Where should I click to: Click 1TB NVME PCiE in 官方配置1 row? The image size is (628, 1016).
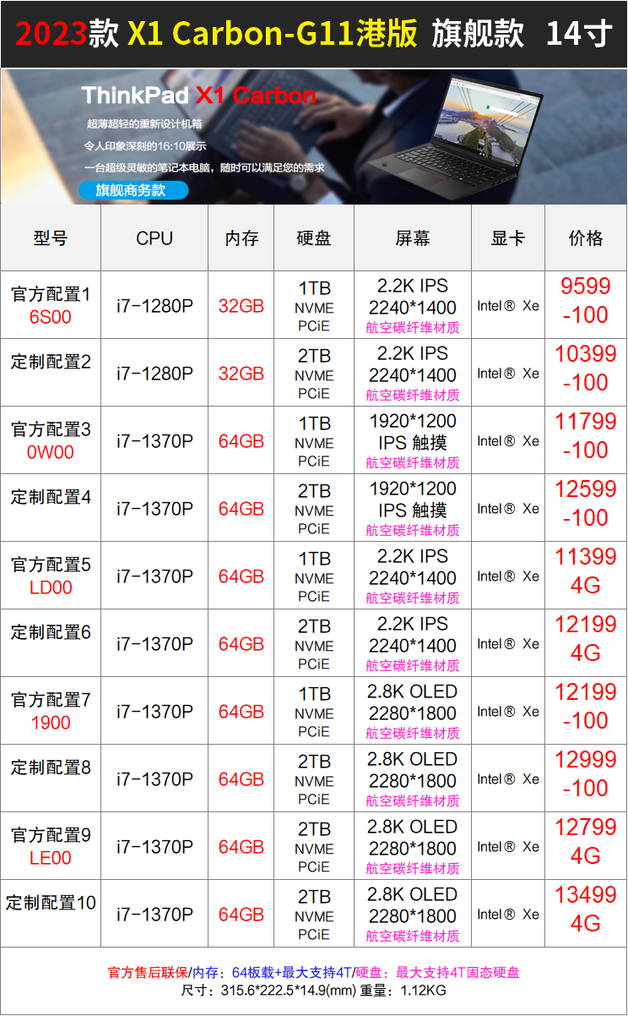click(314, 306)
